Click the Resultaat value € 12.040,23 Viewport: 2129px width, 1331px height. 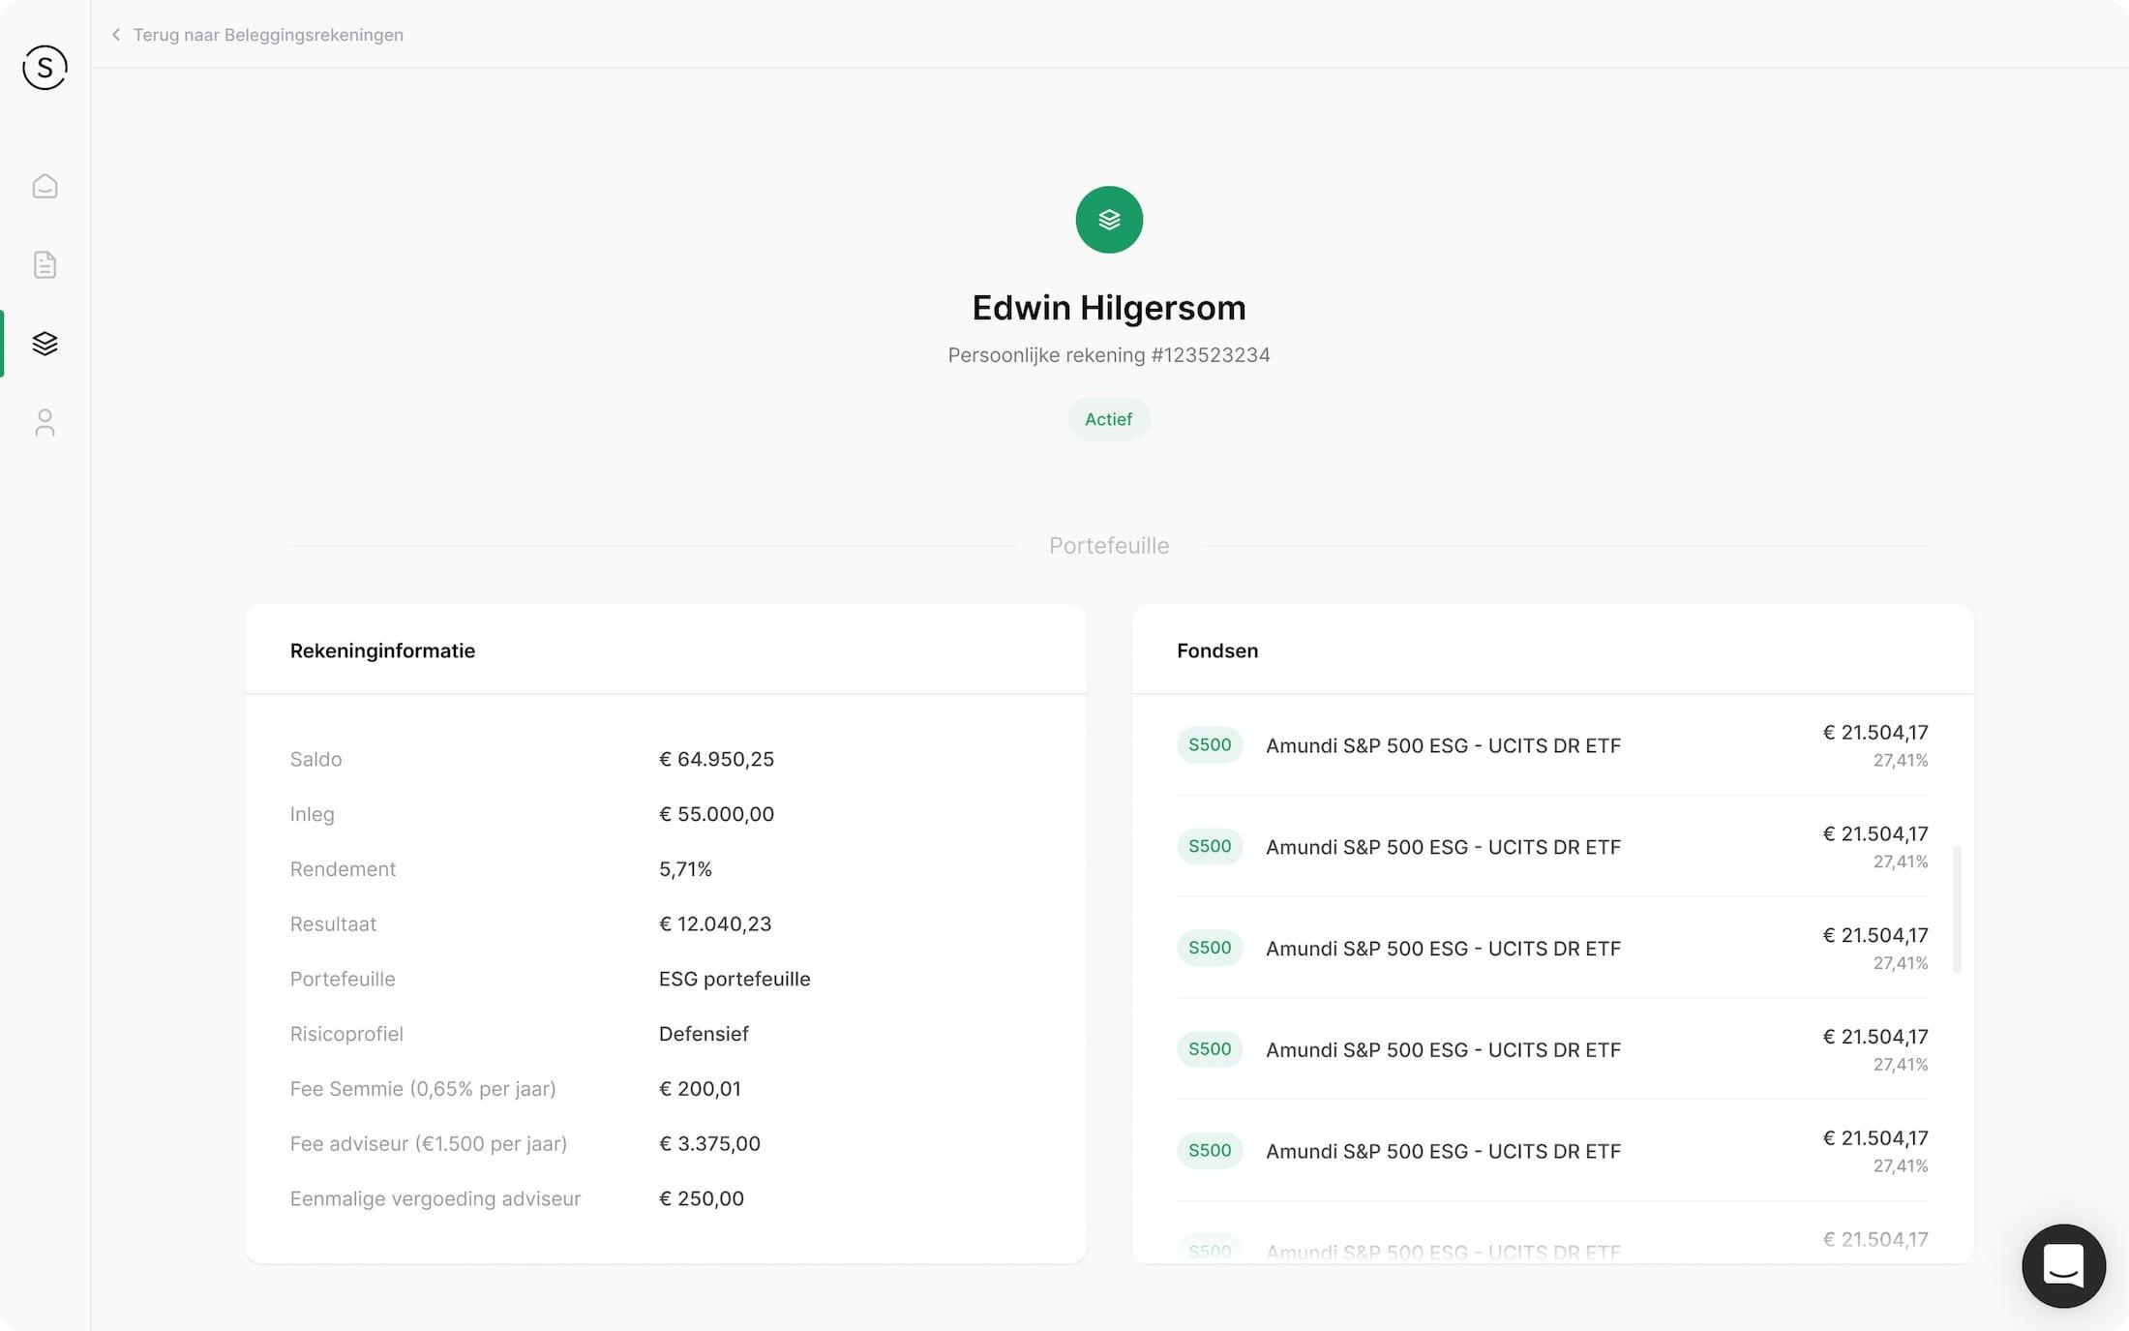715,924
